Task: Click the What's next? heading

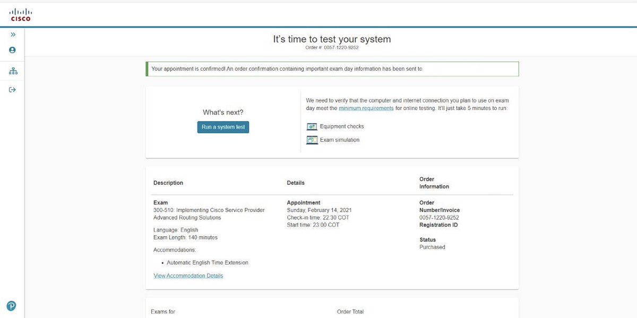Action: point(223,113)
